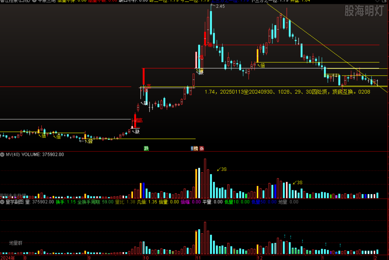Click the large yellow volume bar in MV(40) panel
The image size is (389, 260).
196,183
